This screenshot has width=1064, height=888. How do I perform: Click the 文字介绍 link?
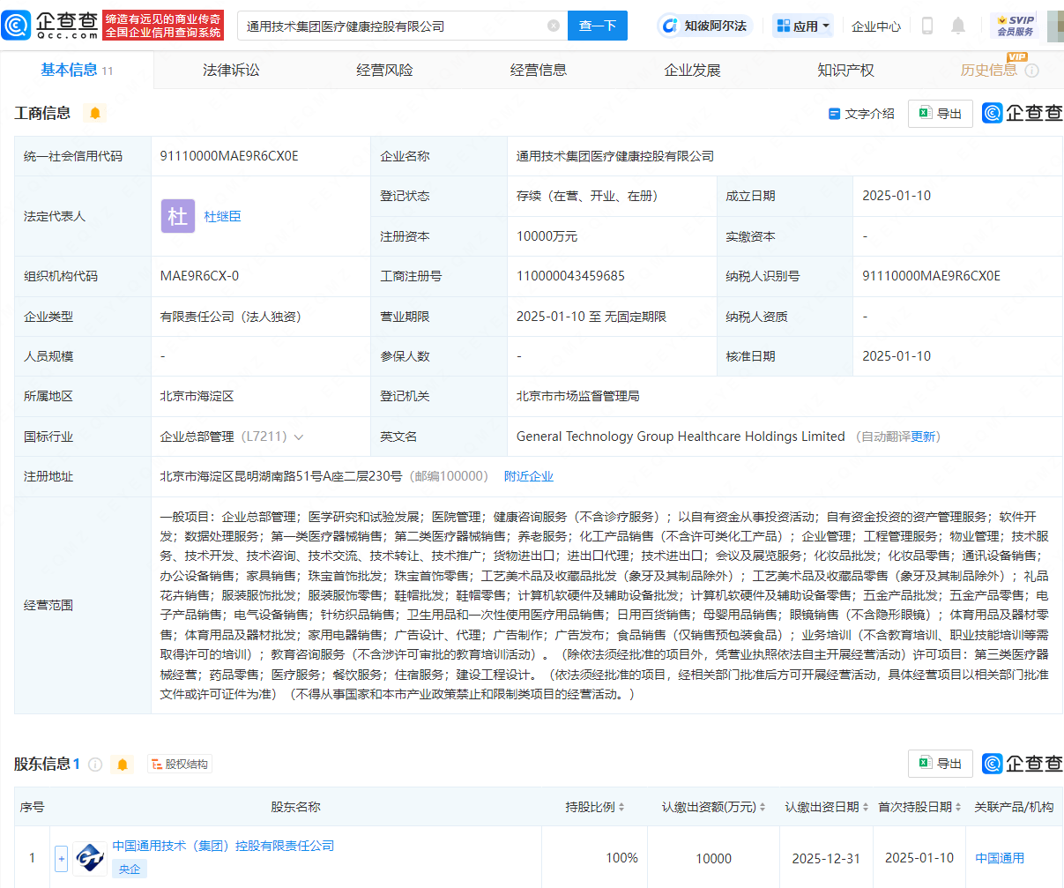(x=861, y=114)
